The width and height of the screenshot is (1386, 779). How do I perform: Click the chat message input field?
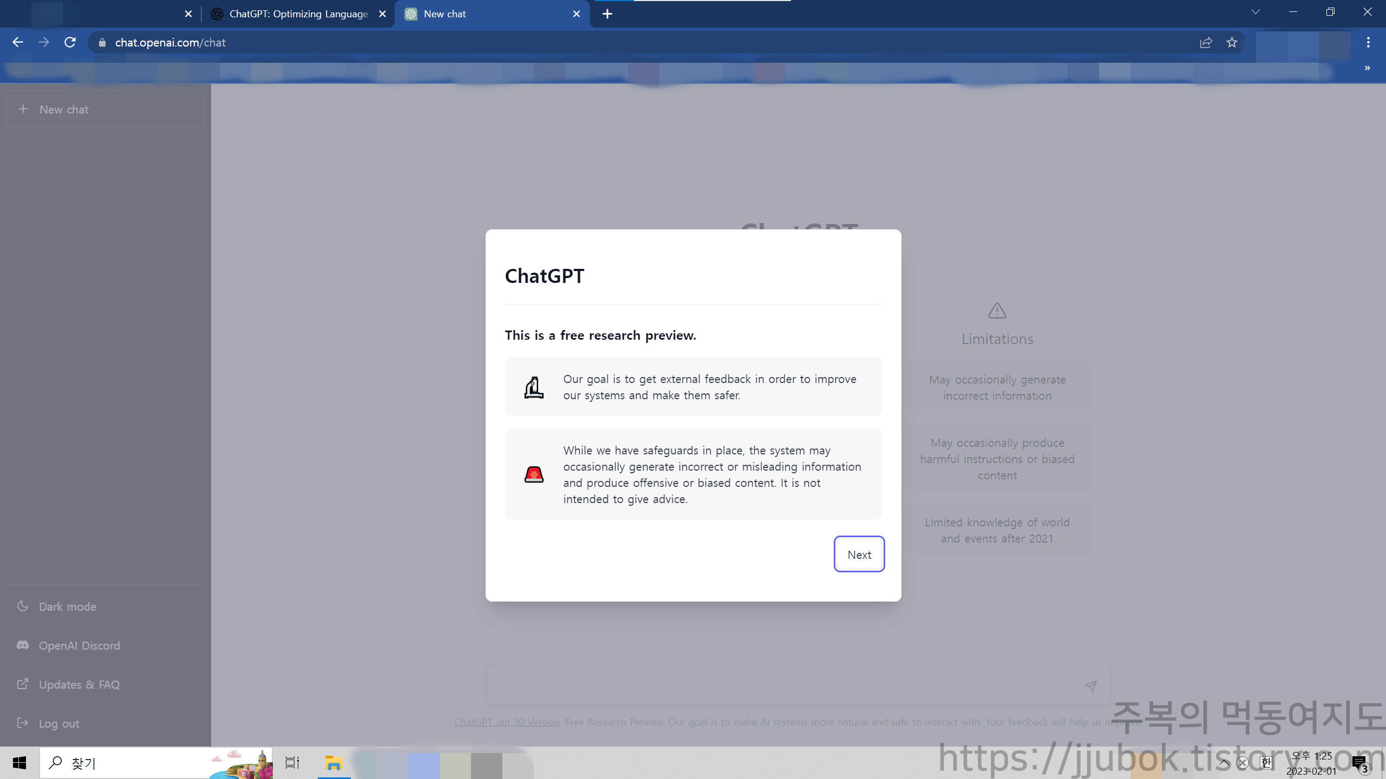click(785, 685)
